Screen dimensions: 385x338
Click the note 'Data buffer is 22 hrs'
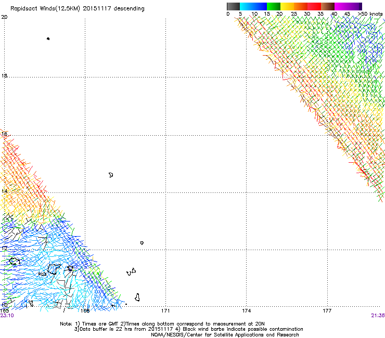click(x=107, y=329)
